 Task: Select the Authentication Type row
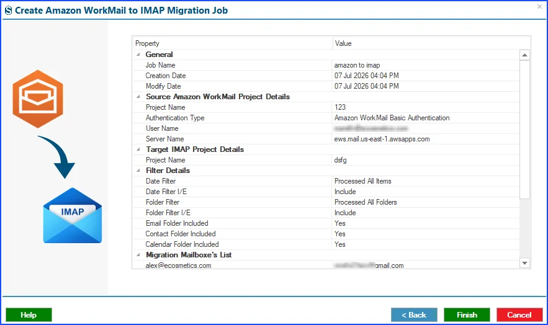pos(326,118)
